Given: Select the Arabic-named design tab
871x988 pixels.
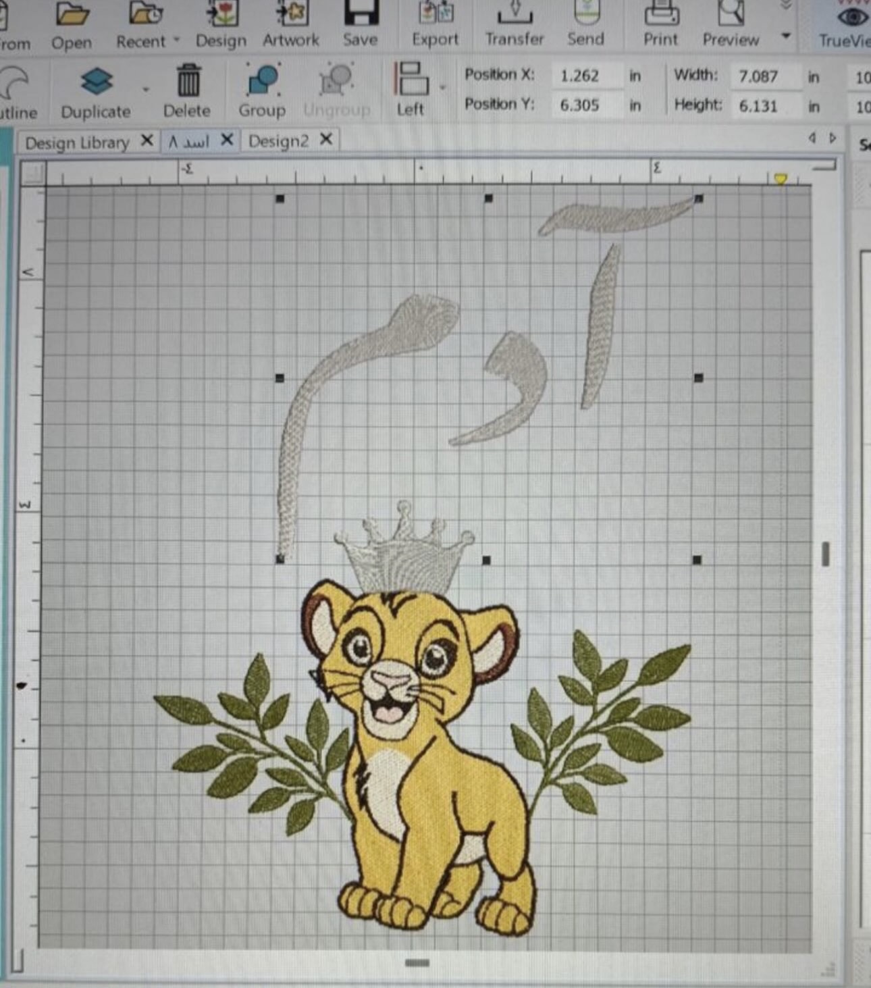Looking at the screenshot, I should [x=189, y=142].
